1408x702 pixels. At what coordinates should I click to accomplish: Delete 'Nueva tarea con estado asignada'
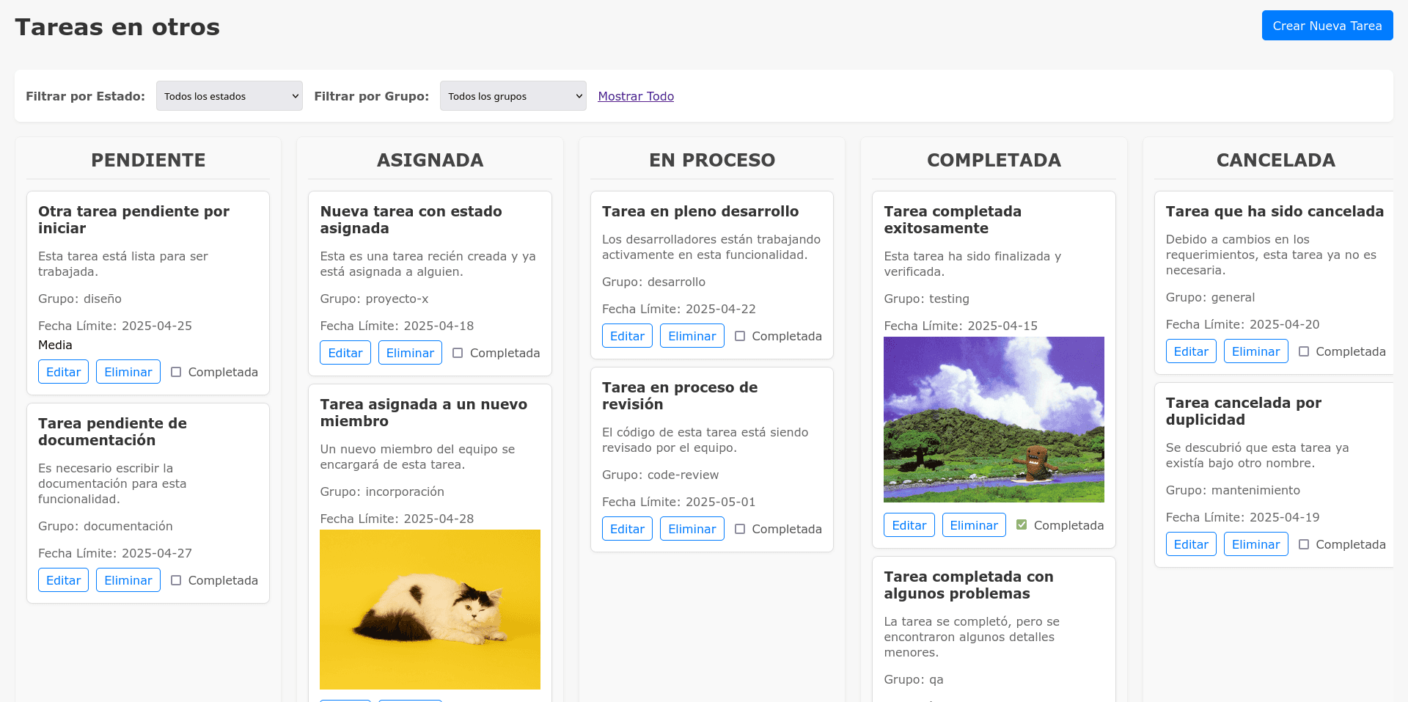pyautogui.click(x=410, y=352)
